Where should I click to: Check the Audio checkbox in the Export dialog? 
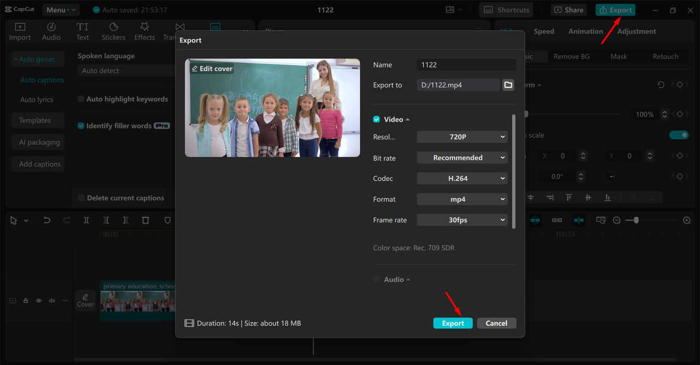coord(376,279)
